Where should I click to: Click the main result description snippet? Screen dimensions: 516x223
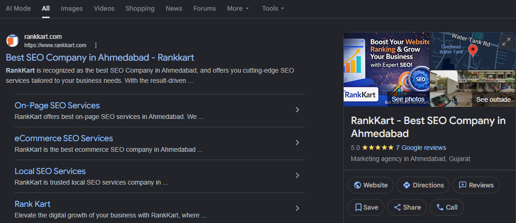[x=150, y=75]
